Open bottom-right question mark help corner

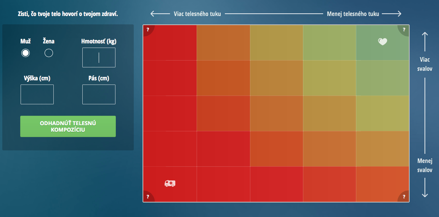(x=404, y=197)
